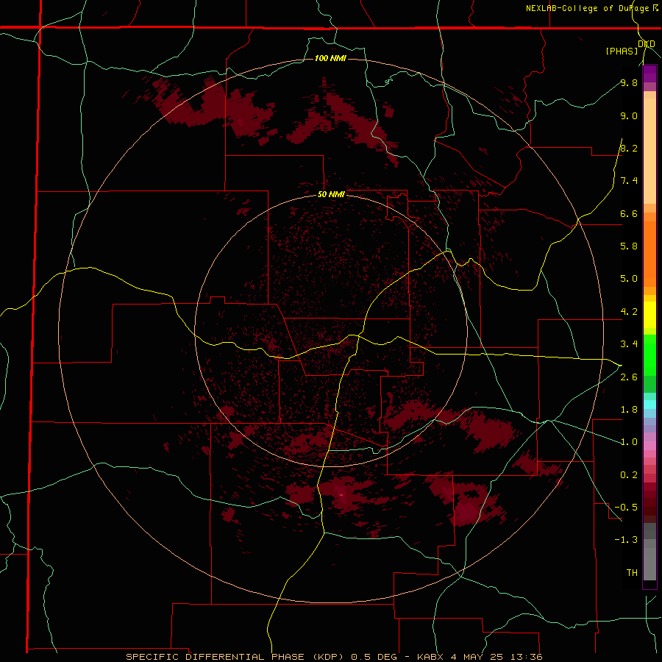Screen dimensions: 662x662
Task: Click the pink band of the color bar
Action: tap(649, 446)
